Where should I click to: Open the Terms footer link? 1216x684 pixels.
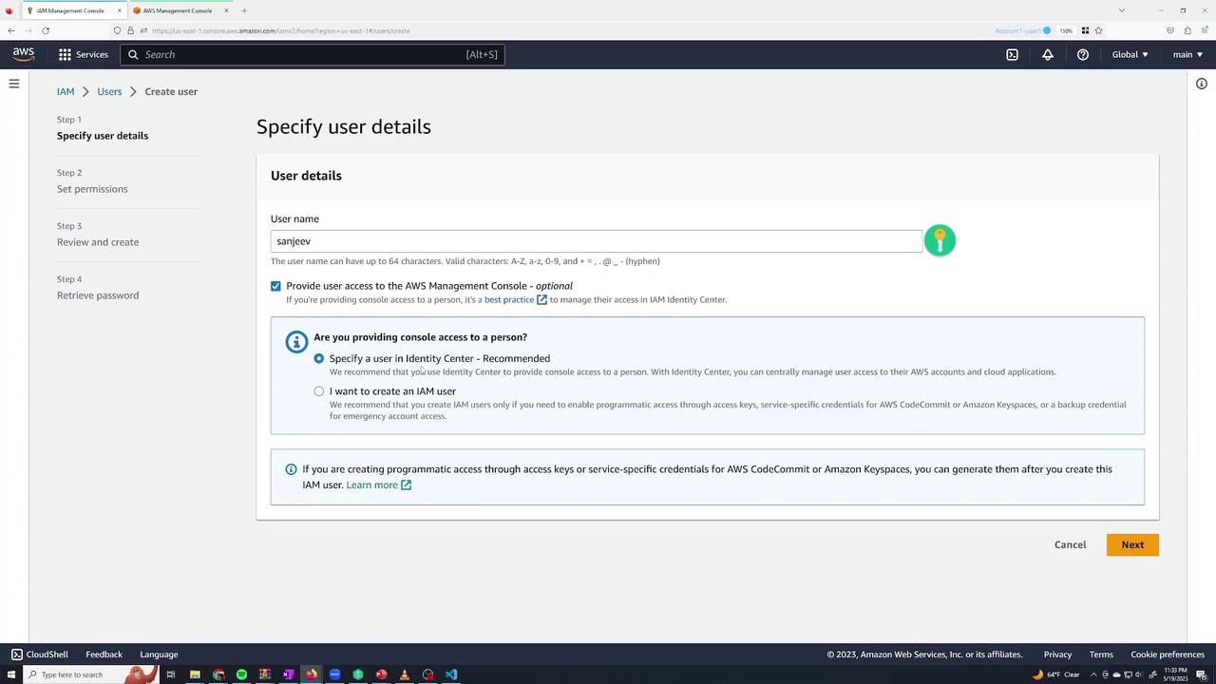[x=1101, y=655]
